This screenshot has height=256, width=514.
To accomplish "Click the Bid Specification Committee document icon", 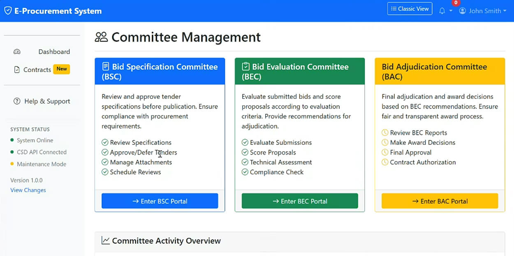I will [x=106, y=67].
